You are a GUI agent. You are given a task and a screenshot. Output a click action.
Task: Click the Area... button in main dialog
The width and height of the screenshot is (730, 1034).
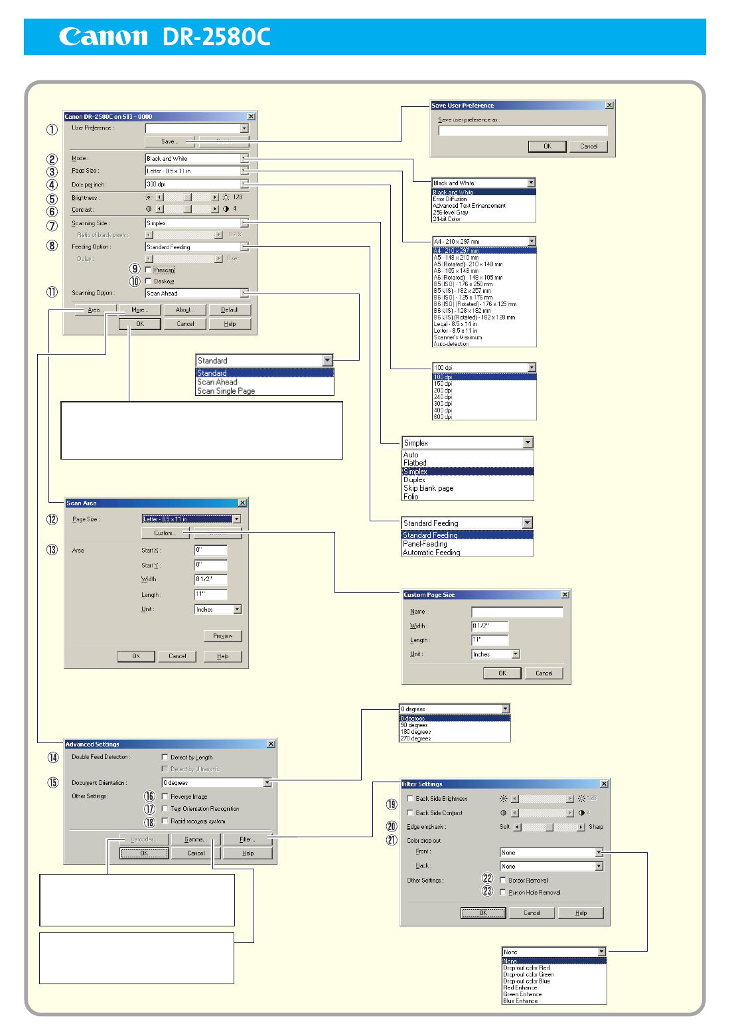(94, 310)
